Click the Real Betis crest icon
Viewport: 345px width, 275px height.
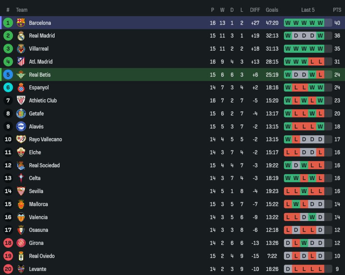21,75
